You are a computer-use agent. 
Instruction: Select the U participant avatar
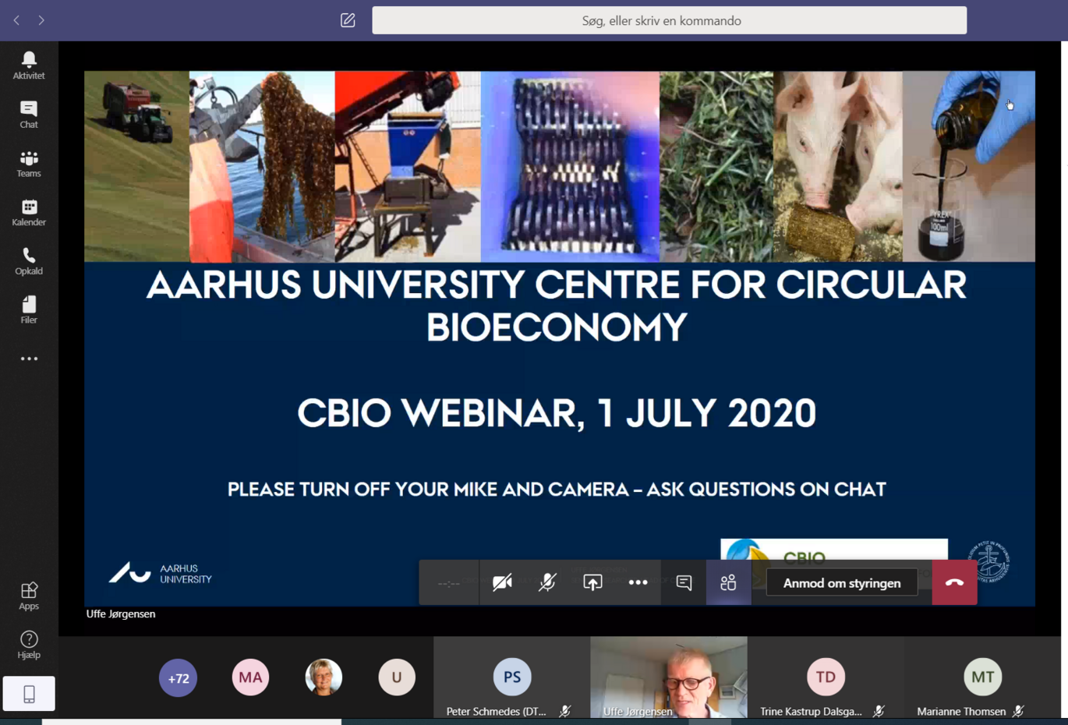point(397,677)
